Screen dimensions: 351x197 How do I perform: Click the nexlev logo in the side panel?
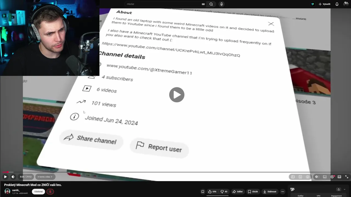point(292,189)
